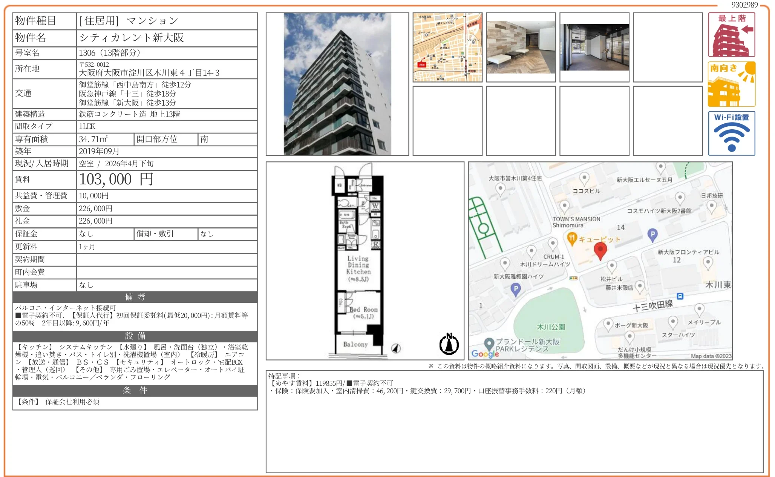This screenshot has height=477, width=775.
Task: Click the north compass icon by floor plan
Action: coord(449,344)
